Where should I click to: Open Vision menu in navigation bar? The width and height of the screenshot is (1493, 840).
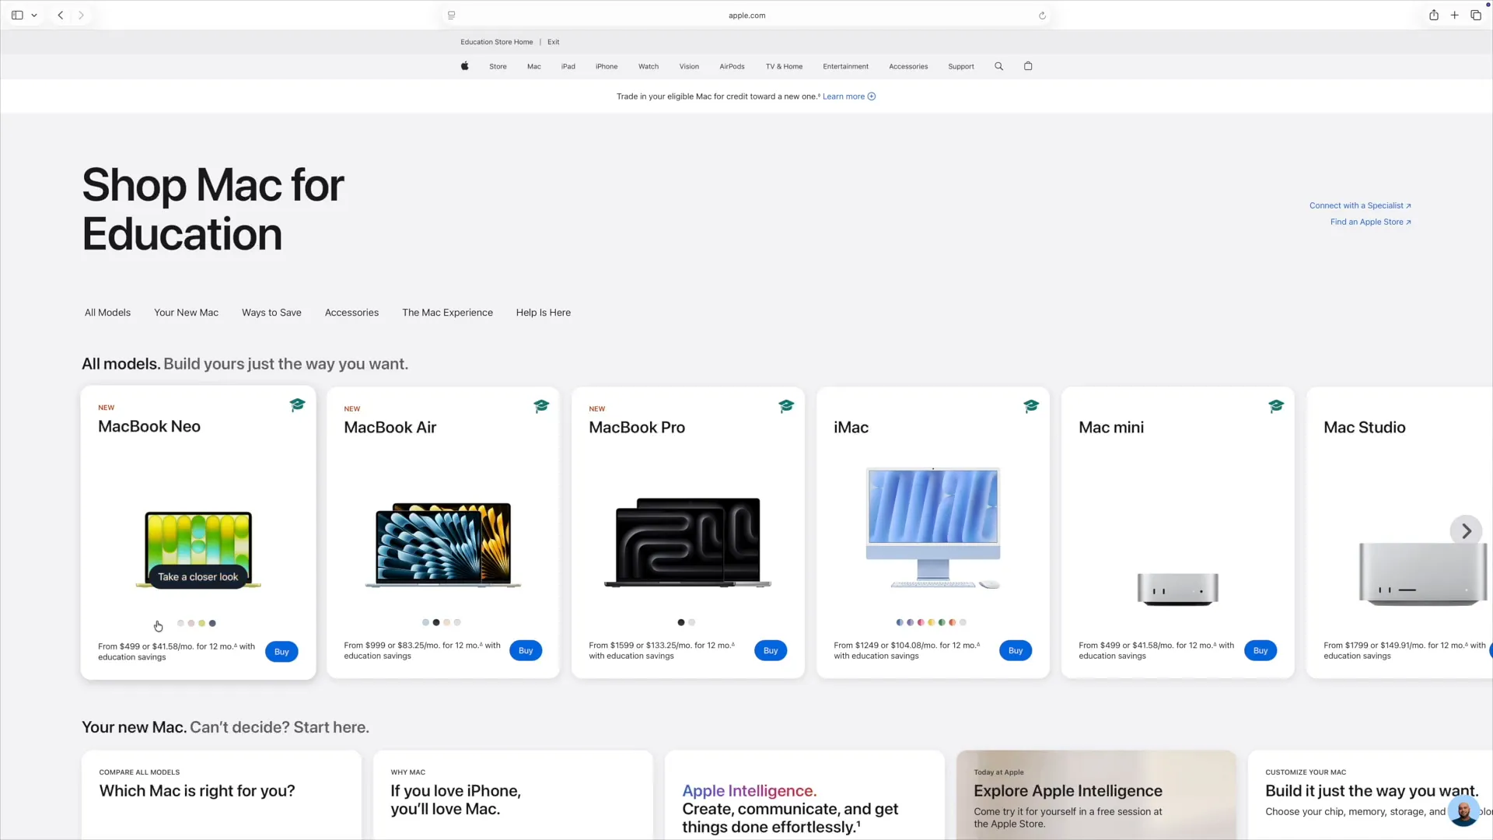tap(689, 67)
